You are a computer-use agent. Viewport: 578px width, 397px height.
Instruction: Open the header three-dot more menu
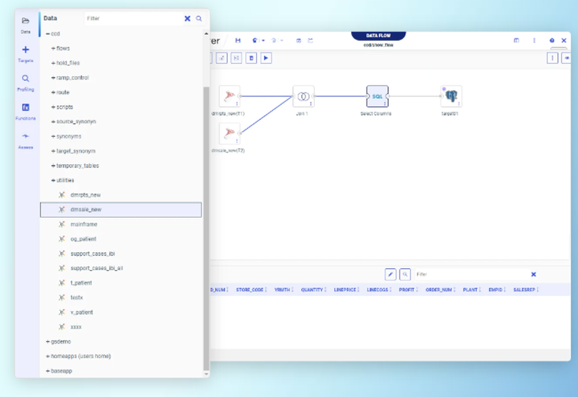[534, 40]
